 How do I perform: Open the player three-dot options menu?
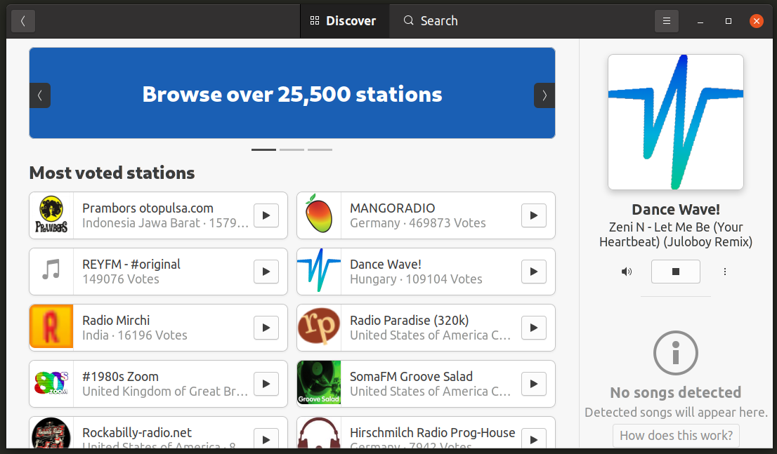click(725, 272)
